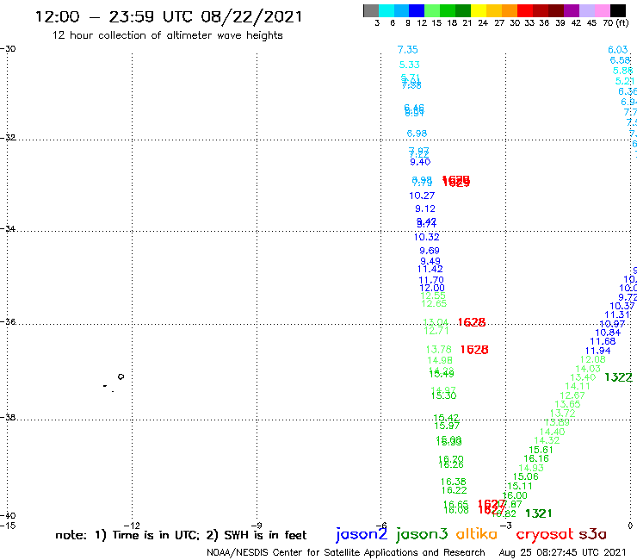Image resolution: width=637 pixels, height=560 pixels.
Task: Click the wave height value 14.03
Action: [x=588, y=369]
